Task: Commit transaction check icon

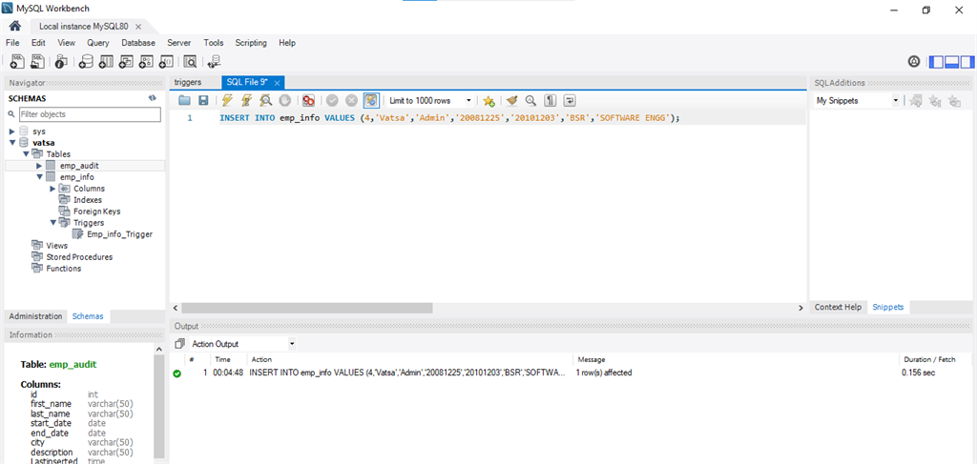Action: pyautogui.click(x=332, y=100)
